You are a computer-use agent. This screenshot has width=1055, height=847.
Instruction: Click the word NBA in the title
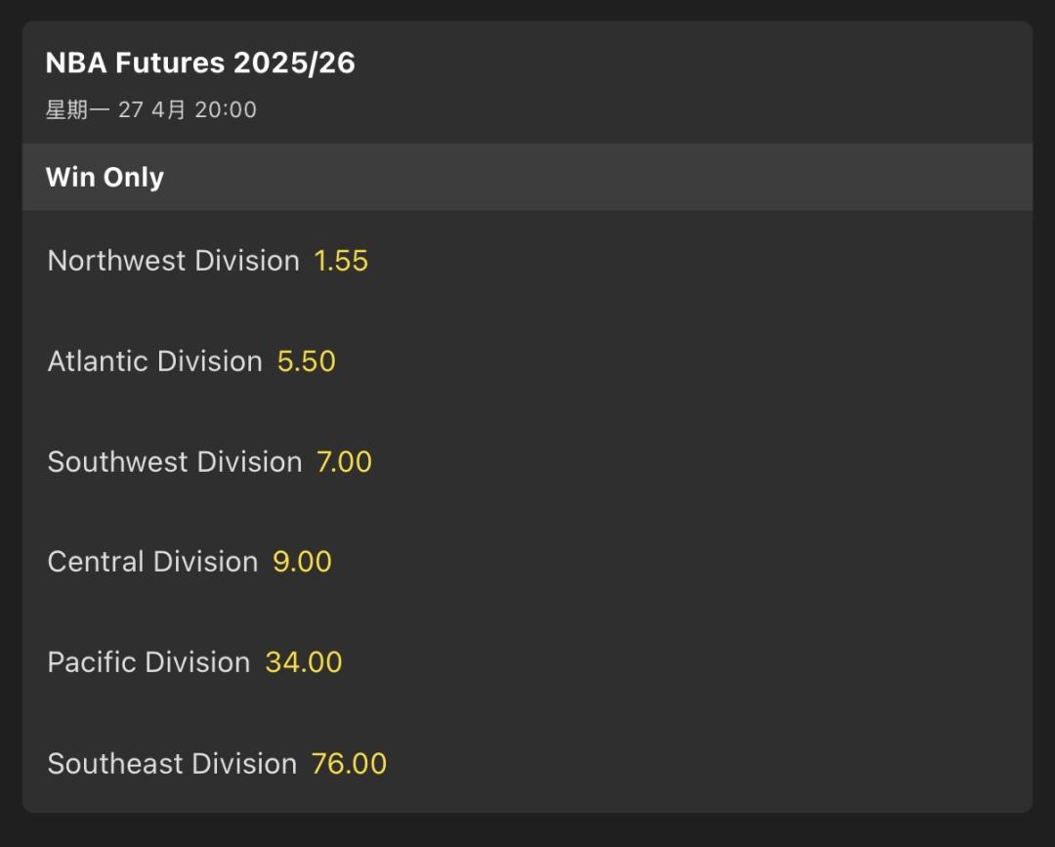point(76,64)
